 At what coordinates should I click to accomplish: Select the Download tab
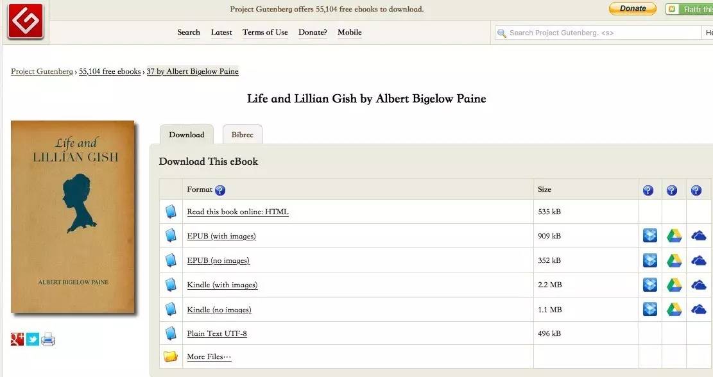pos(187,135)
